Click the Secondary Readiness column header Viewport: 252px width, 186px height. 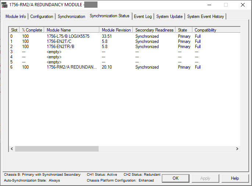(154, 30)
